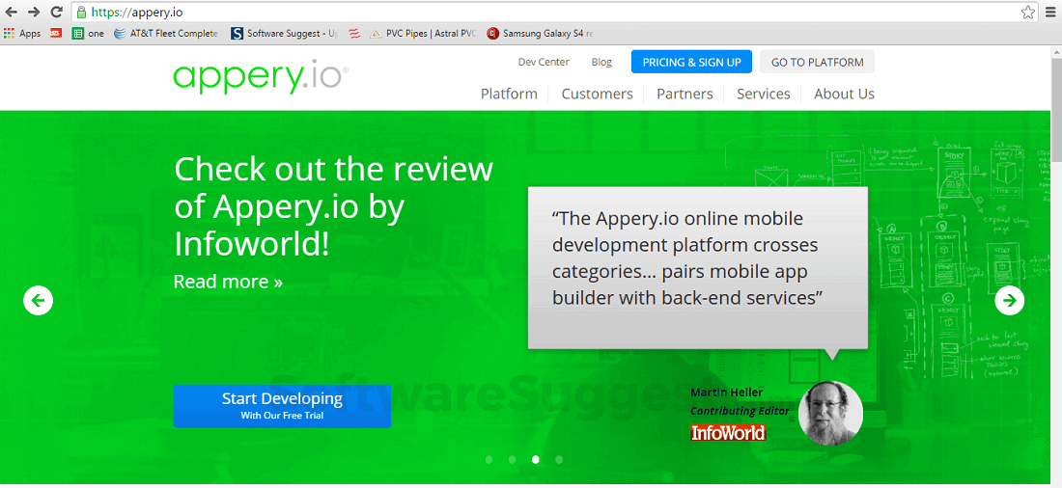Open the Services menu
The height and width of the screenshot is (488, 1062).
(764, 95)
